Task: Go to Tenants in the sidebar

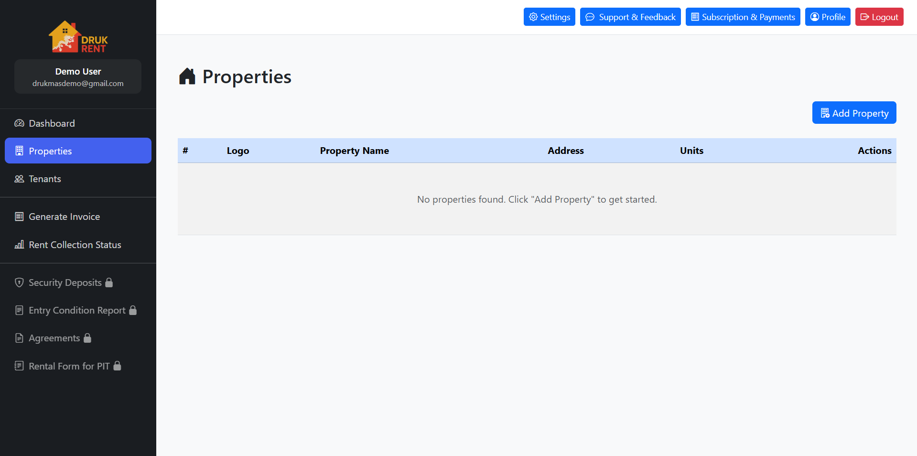Action: (x=44, y=179)
